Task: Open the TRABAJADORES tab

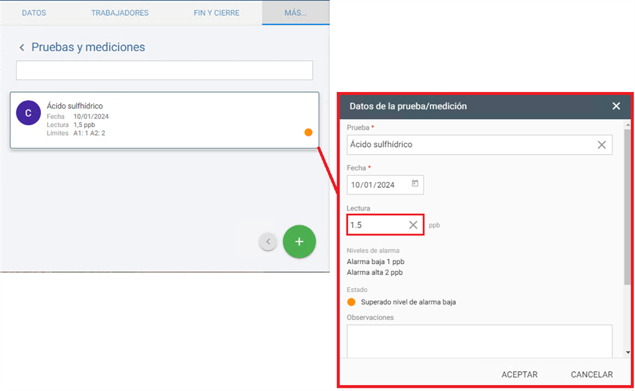Action: click(120, 13)
